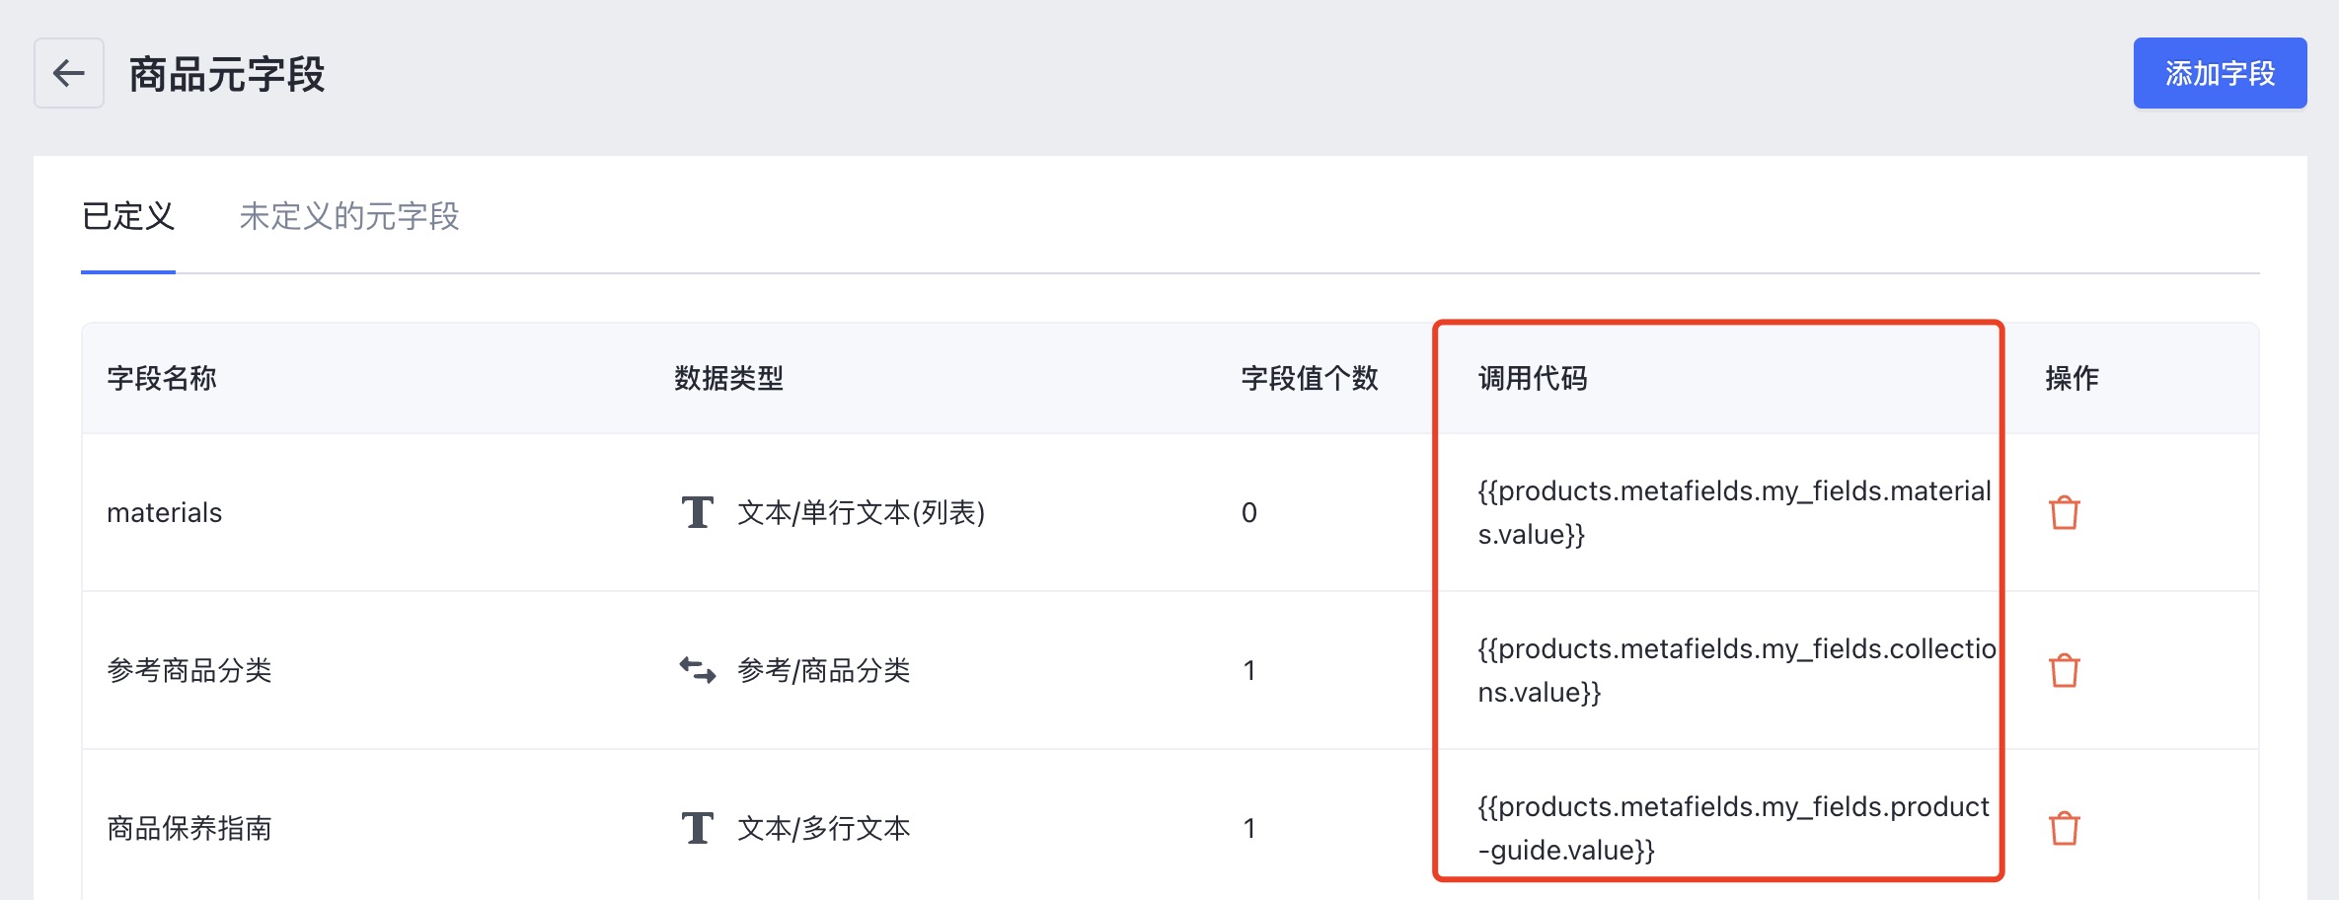Viewport: 2339px width, 900px height.
Task: Open the materials field row
Action: coord(1170,513)
